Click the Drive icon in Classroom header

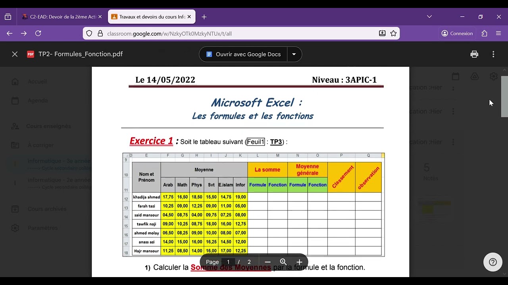(475, 76)
